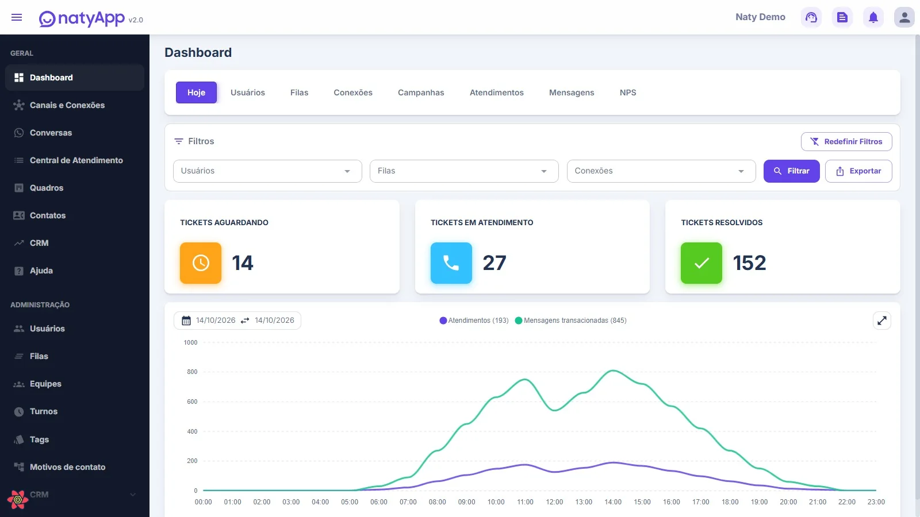Open the notifications bell
This screenshot has height=517, width=920.
pos(873,17)
